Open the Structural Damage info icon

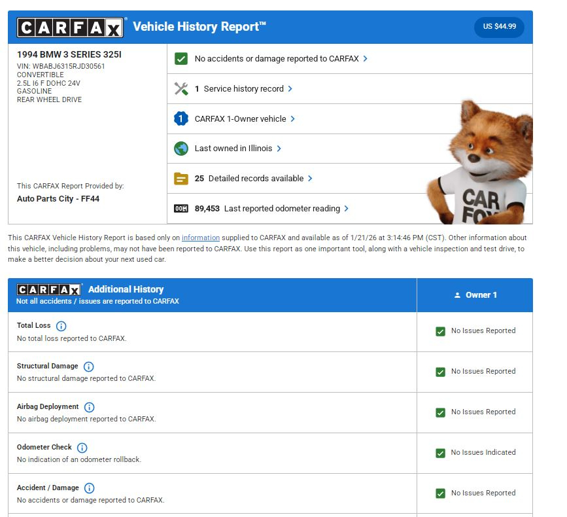point(89,366)
